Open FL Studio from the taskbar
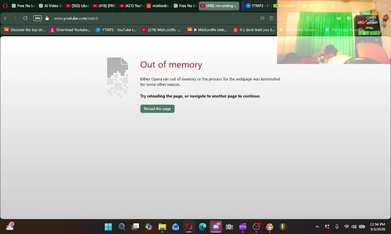Image resolution: width=391 pixels, height=234 pixels. click(x=283, y=227)
